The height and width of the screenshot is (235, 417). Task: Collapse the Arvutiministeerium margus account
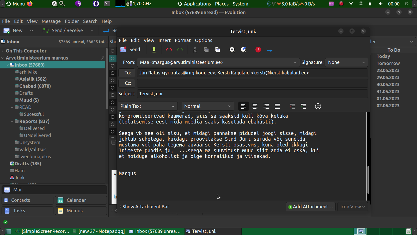pos(3,58)
